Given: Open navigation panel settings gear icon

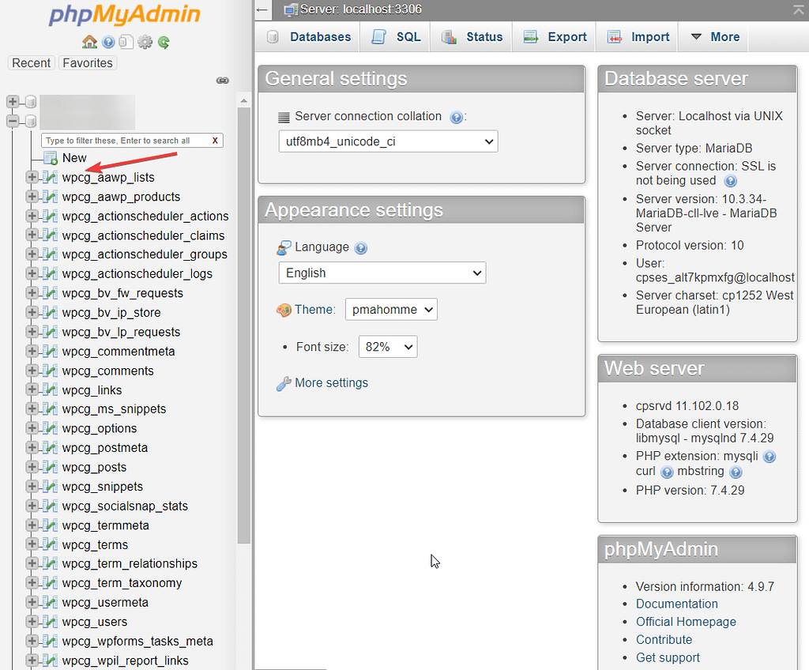Looking at the screenshot, I should click(x=145, y=42).
